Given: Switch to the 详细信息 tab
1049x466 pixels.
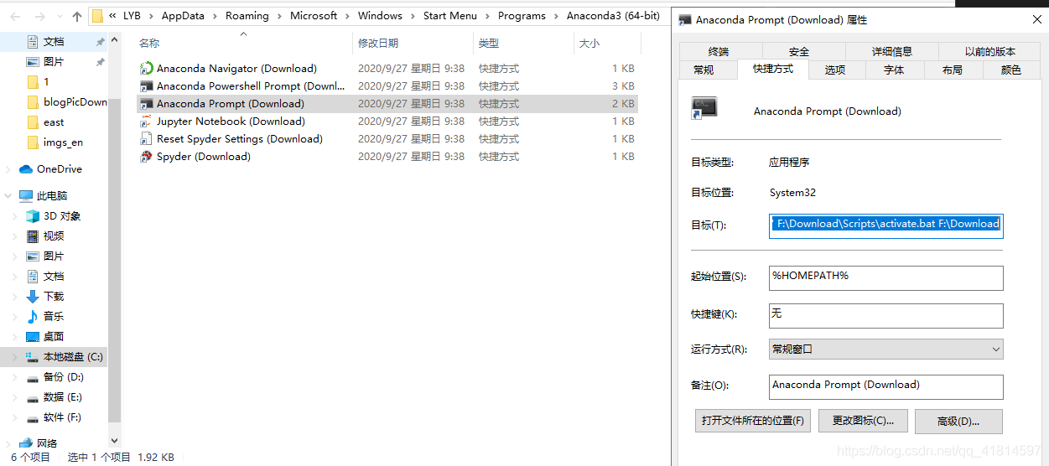Looking at the screenshot, I should coord(892,52).
